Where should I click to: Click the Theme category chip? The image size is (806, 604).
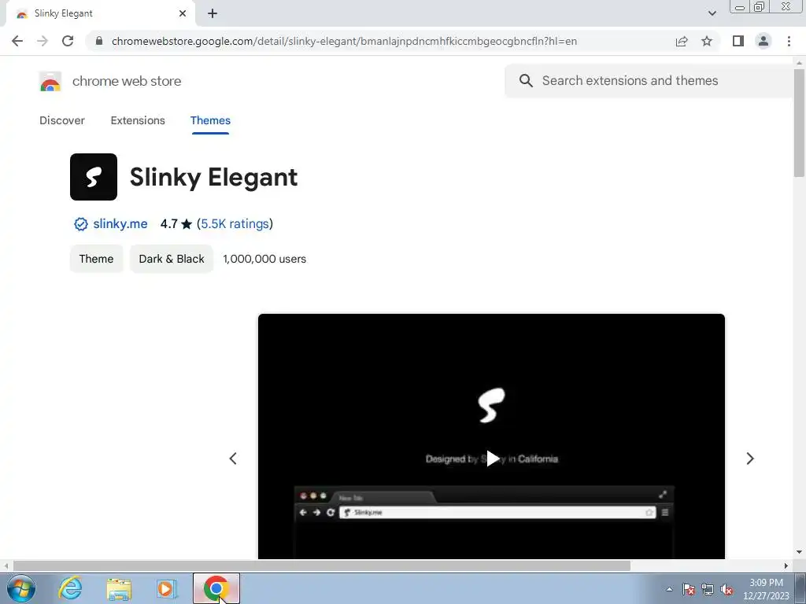point(96,259)
